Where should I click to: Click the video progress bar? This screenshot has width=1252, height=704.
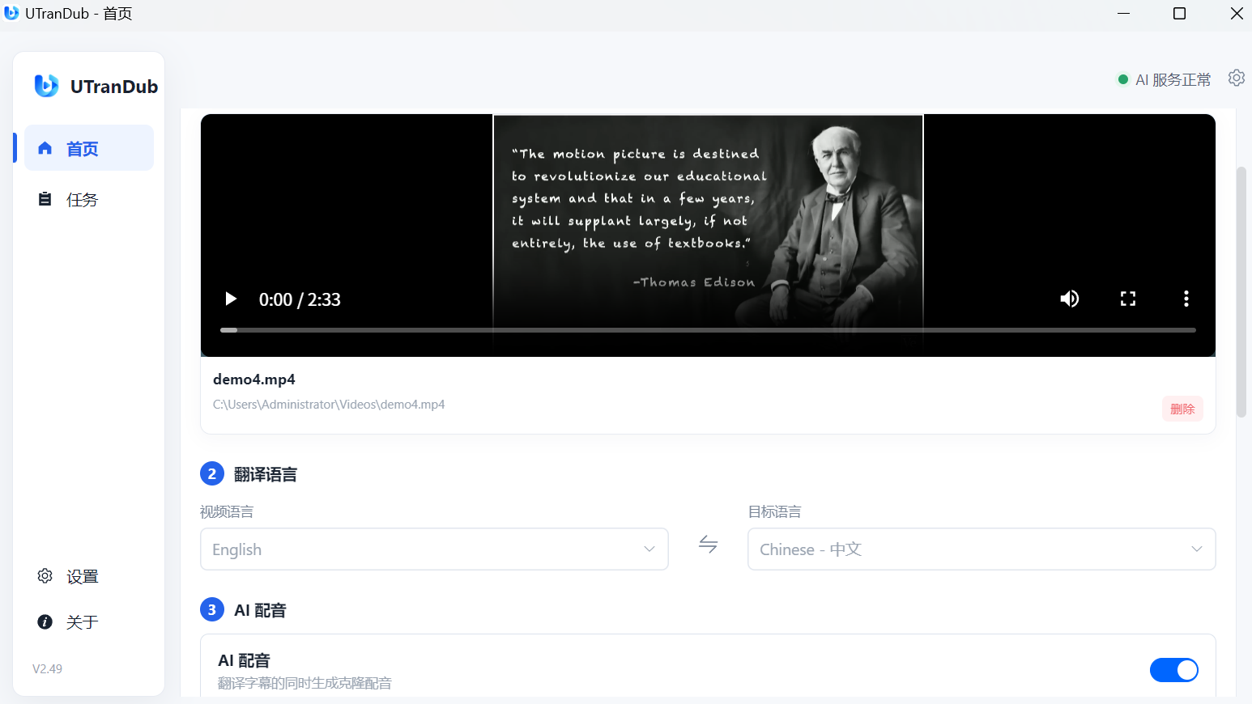(708, 330)
